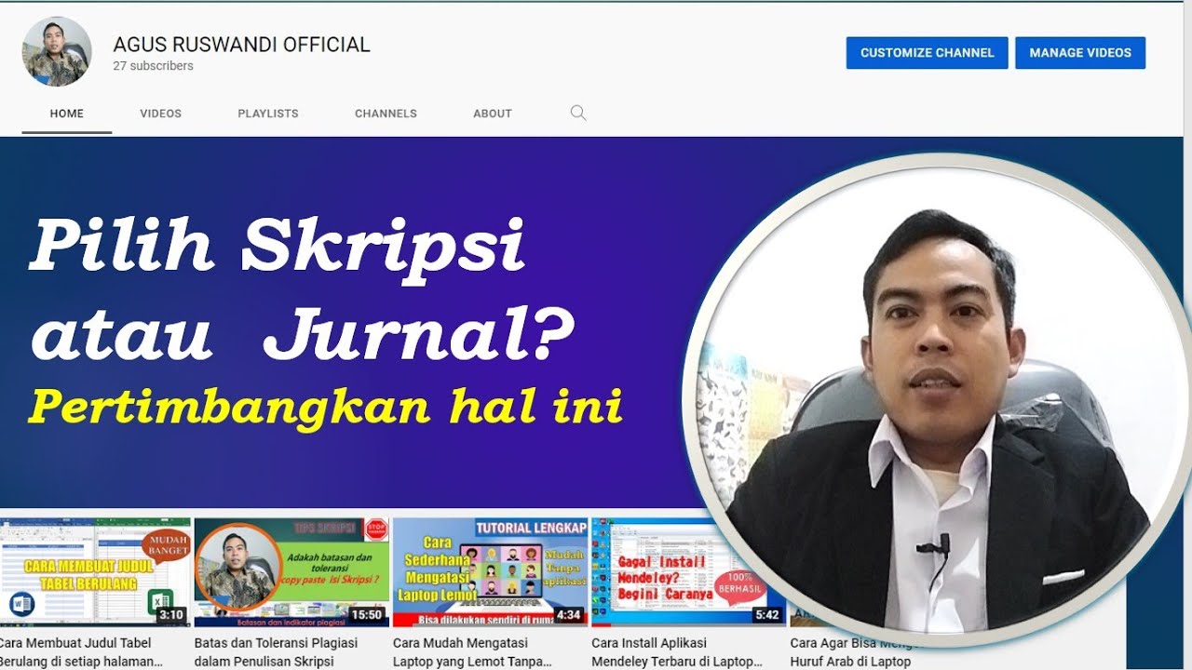
Task: Click the Agus Ruswandi channel avatar
Action: coord(57,52)
